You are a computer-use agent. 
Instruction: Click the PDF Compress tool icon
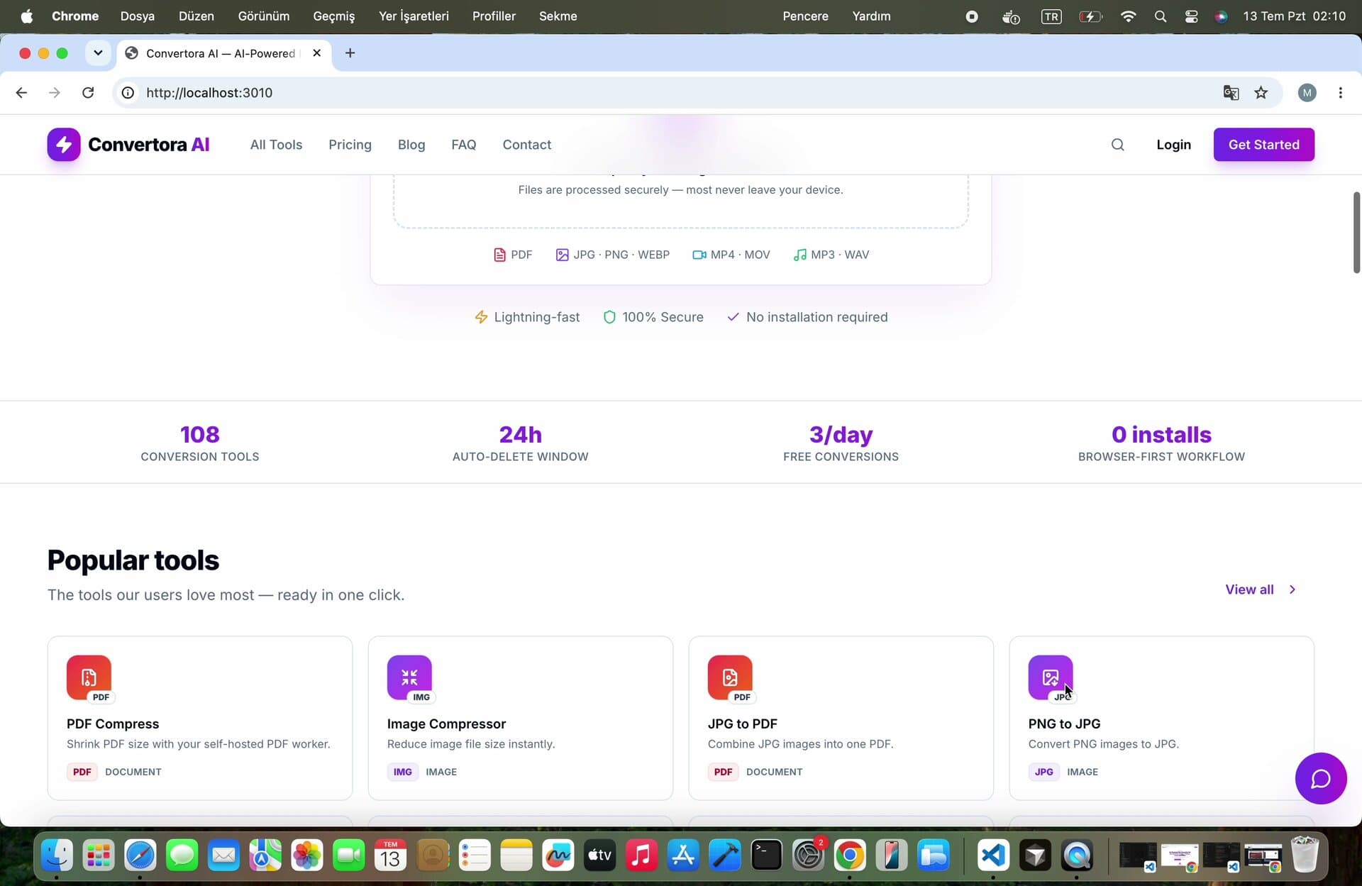(89, 677)
